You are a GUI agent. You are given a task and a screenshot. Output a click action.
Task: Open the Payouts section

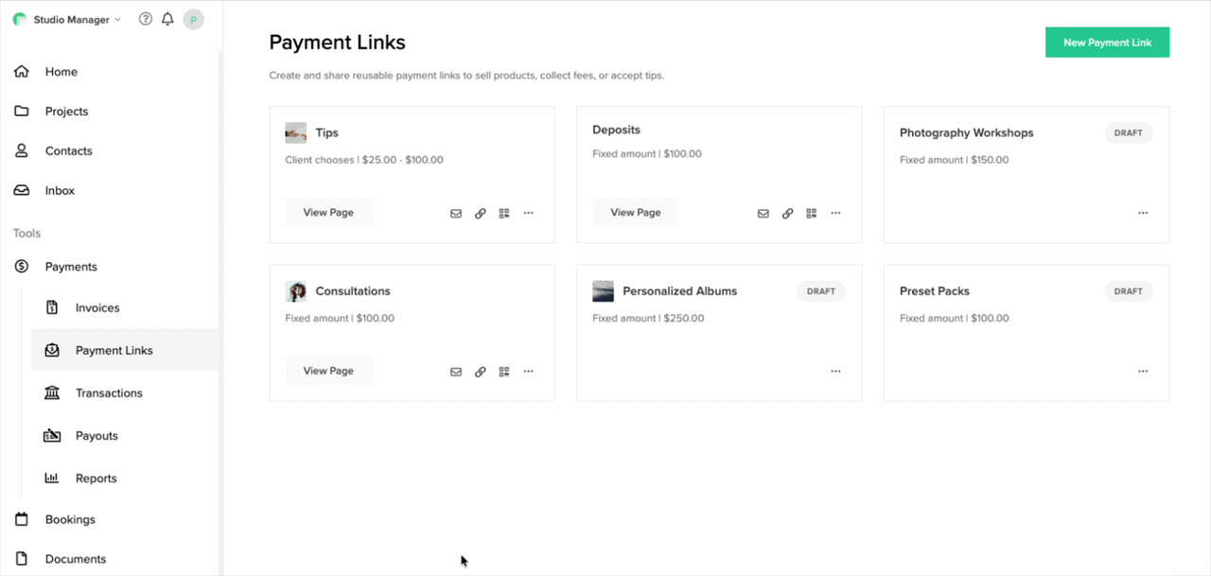pyautogui.click(x=97, y=435)
